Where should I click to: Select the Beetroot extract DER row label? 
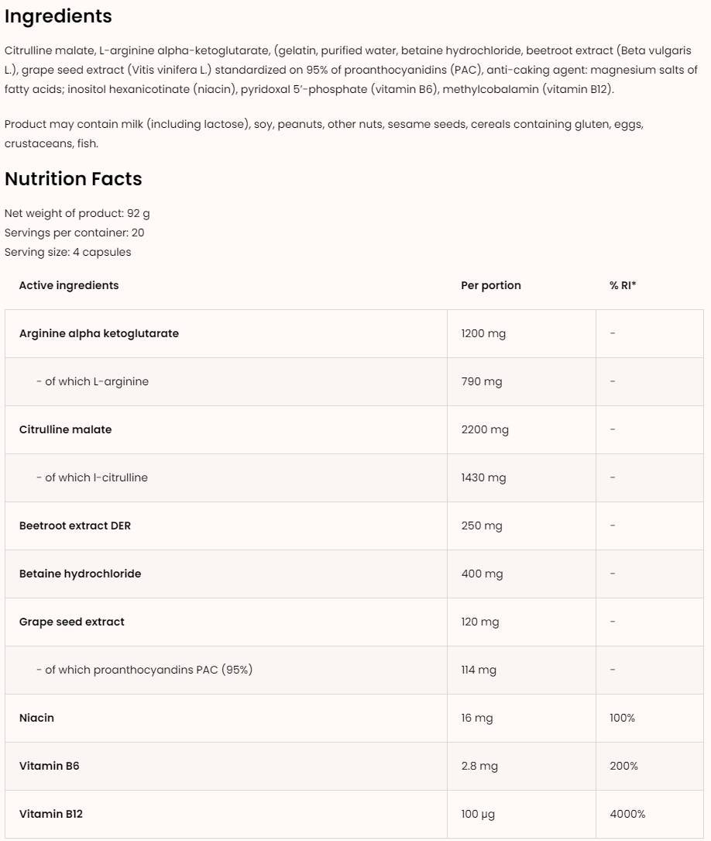(x=75, y=526)
